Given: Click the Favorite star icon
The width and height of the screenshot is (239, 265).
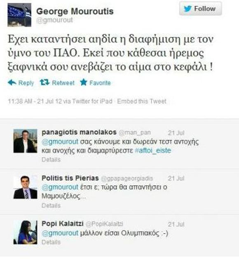Looking at the screenshot, I should 84,82.
